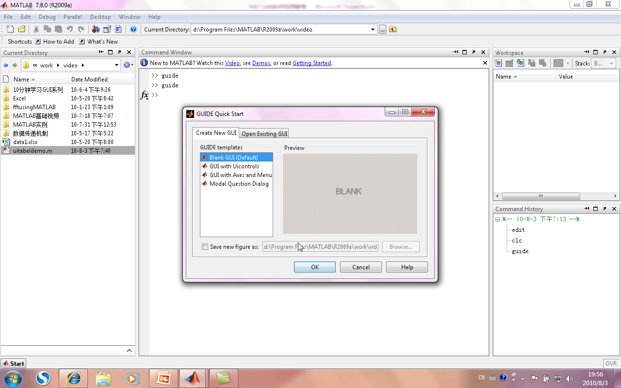Open Internet Explorer from taskbar
Image resolution: width=621 pixels, height=388 pixels.
click(73, 378)
